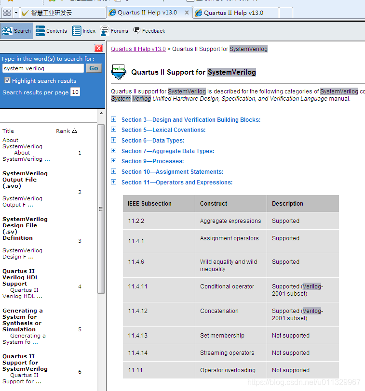Open a new blank browser tab
Image resolution: width=365 pixels, height=391 pixels.
286,13
